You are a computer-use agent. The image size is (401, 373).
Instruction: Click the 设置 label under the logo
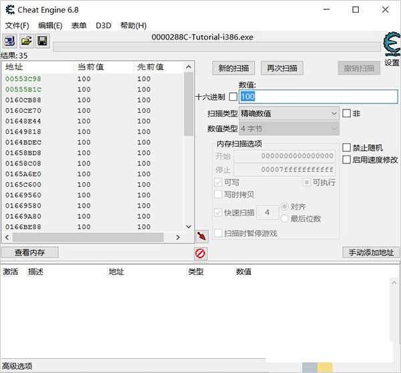point(392,62)
